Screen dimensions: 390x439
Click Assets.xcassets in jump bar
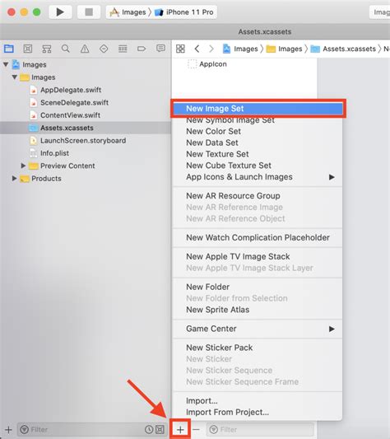(343, 49)
